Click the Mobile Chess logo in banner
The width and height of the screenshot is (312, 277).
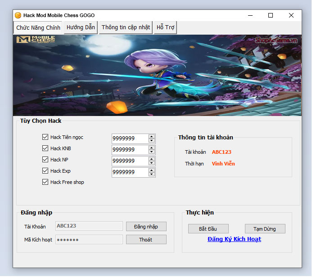[x=36, y=40]
